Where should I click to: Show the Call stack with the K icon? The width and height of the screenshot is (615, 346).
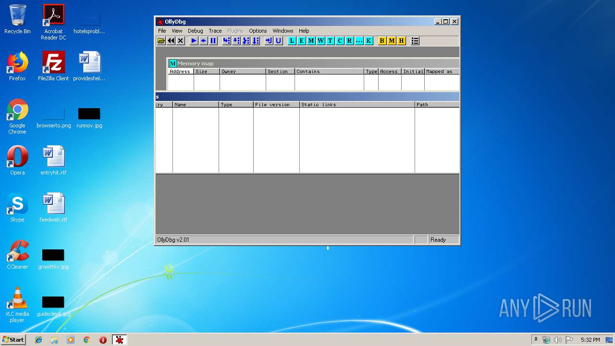369,41
